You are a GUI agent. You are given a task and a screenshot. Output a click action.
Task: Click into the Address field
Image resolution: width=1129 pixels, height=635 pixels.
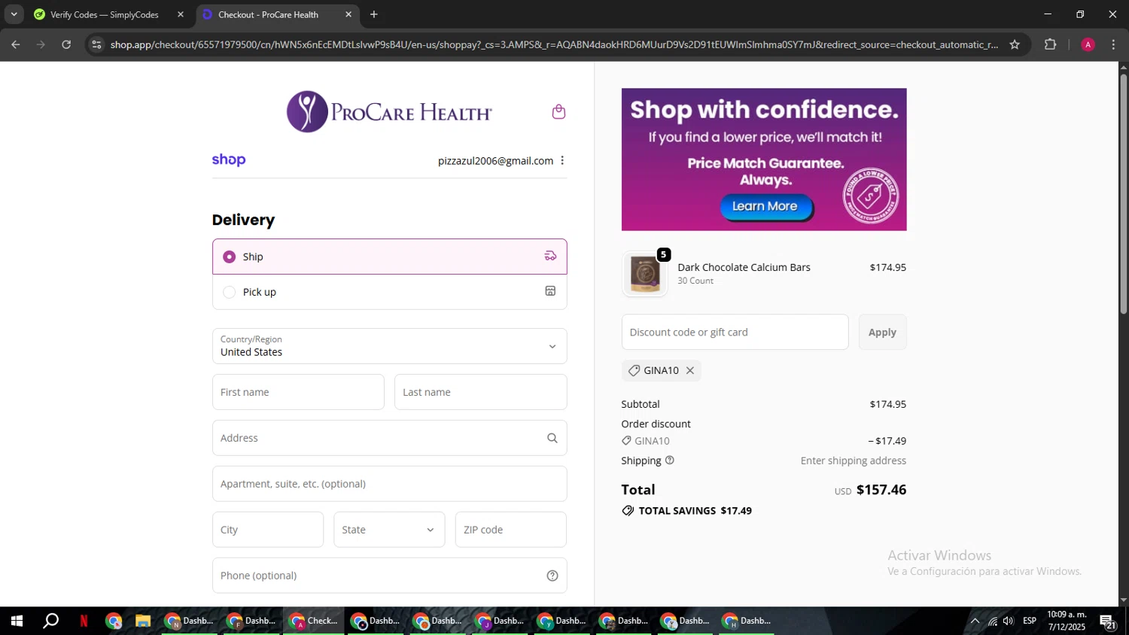[x=389, y=438]
